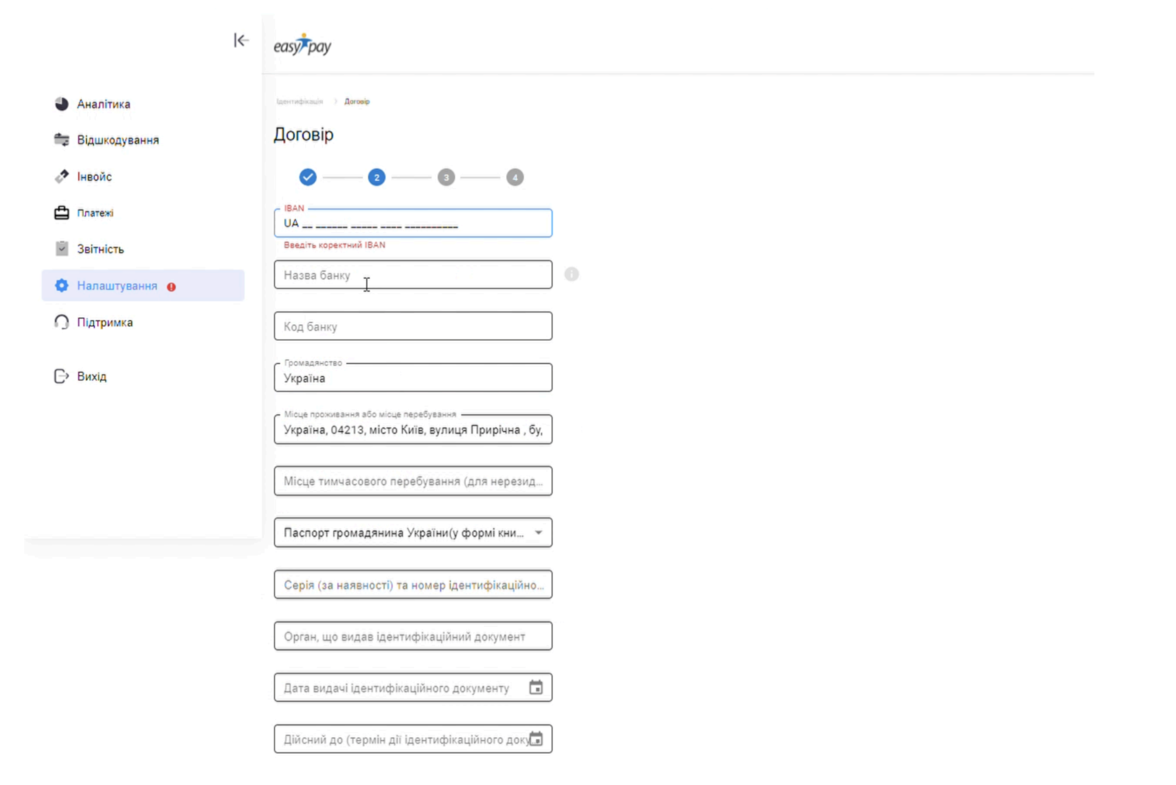The image size is (1176, 785).
Task: Click the Ідентифікація breadcrumb link
Action: click(x=299, y=102)
